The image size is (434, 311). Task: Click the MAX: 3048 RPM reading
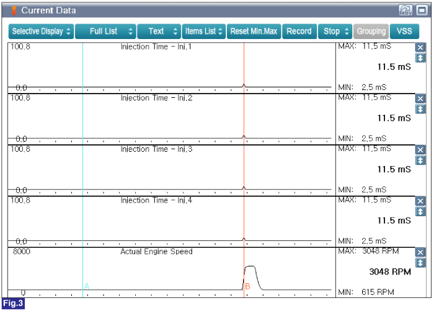pos(368,251)
